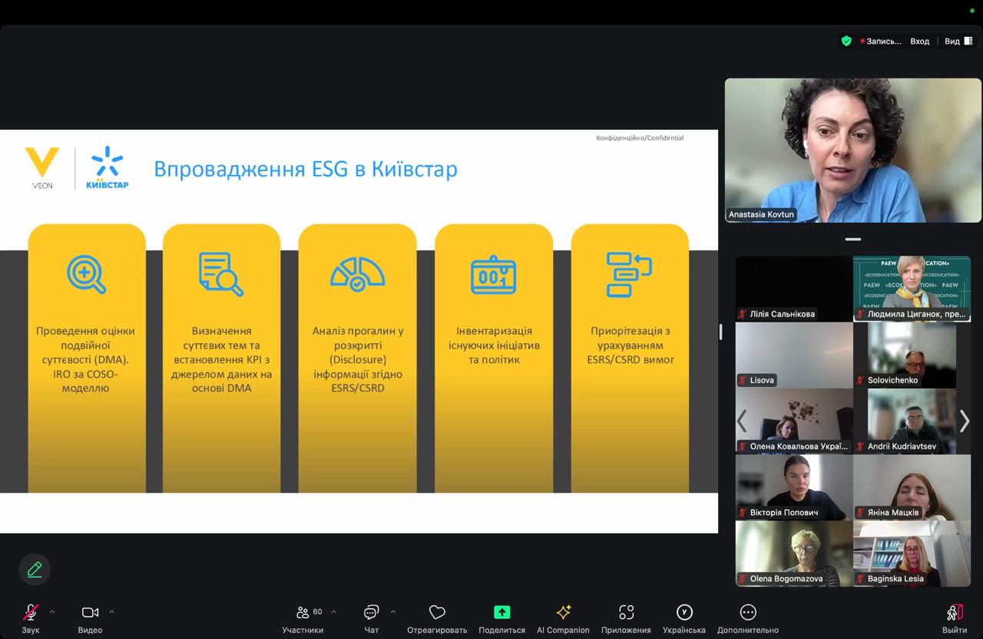Open annotation pencil tool button
Viewport: 983px width, 639px height.
tap(35, 569)
